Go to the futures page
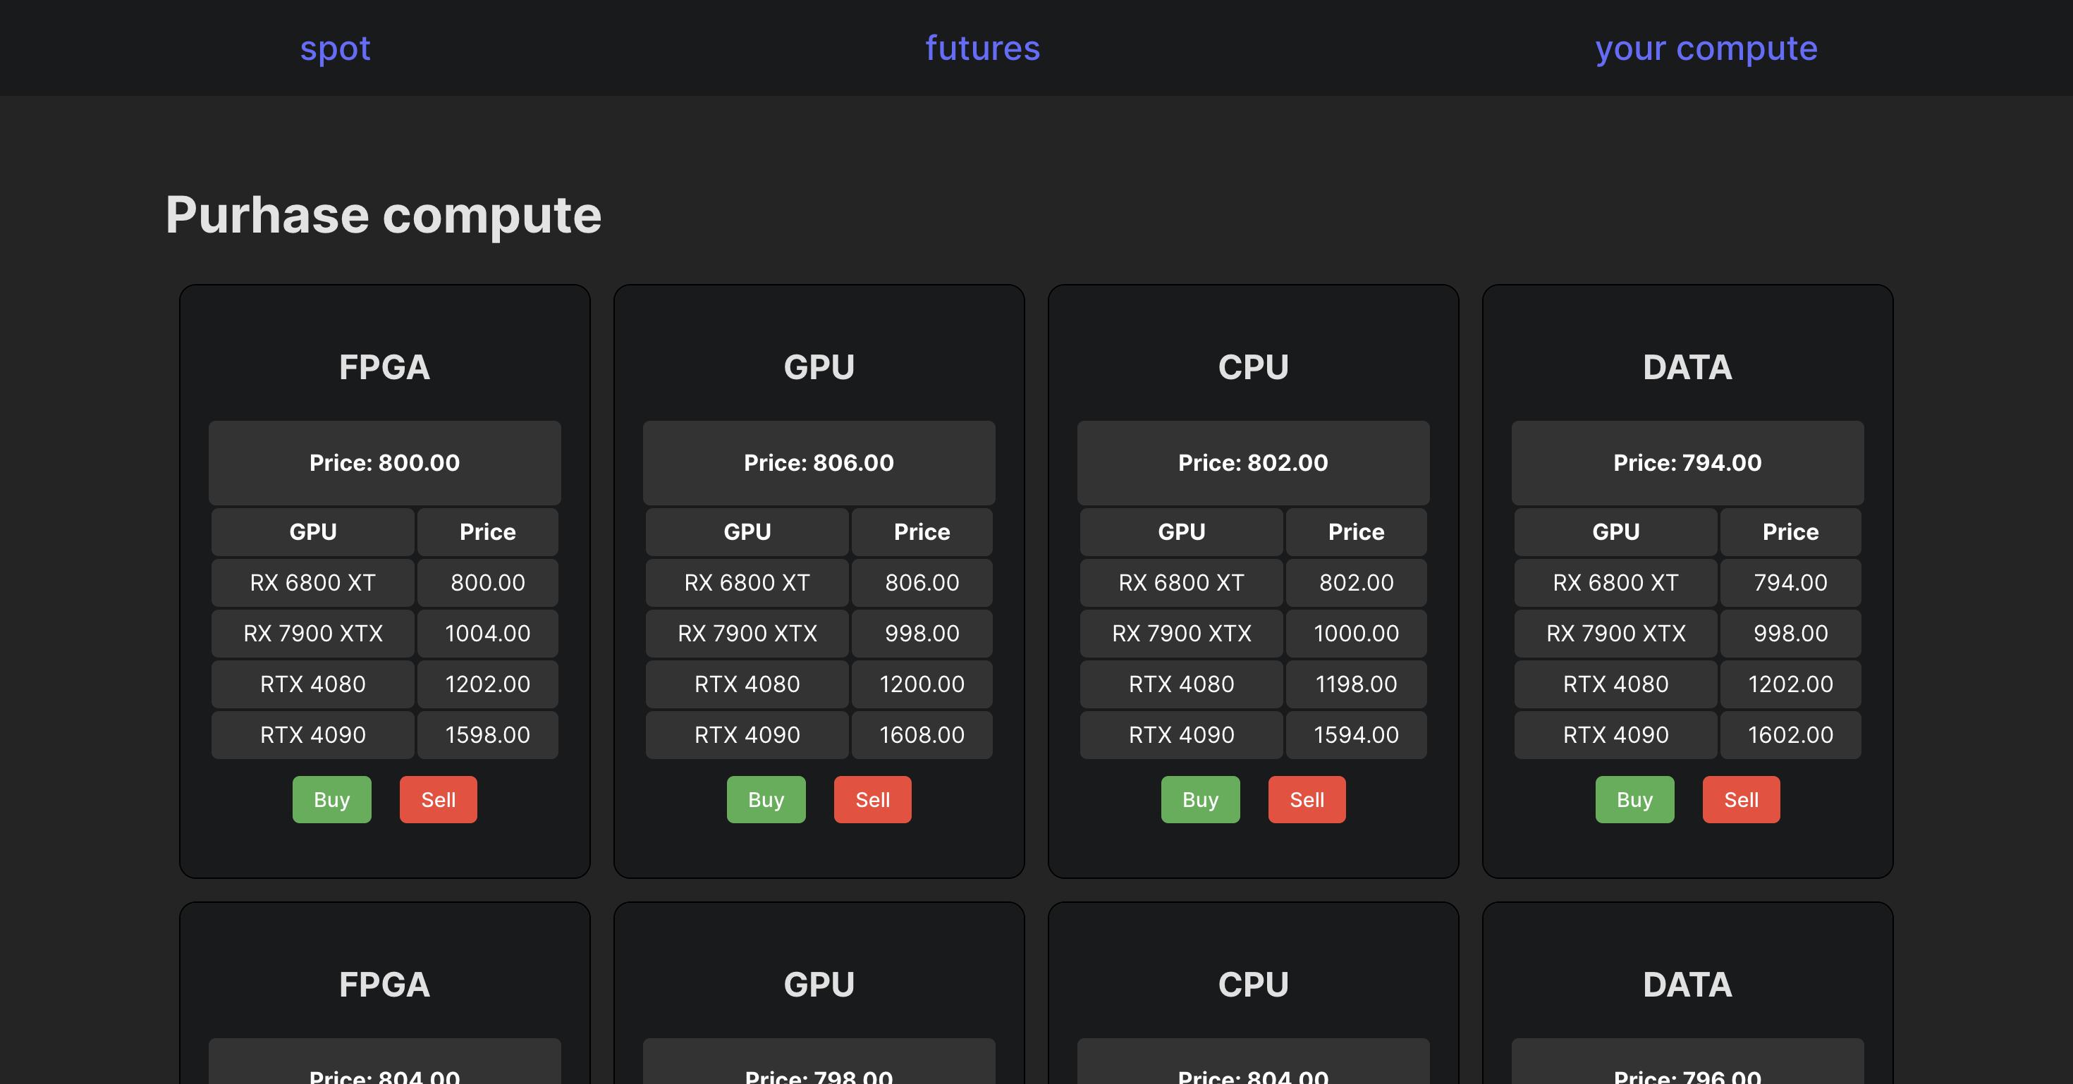The height and width of the screenshot is (1084, 2073). tap(982, 48)
